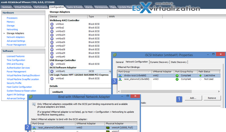Image resolution: width=226 pixels, height=132 pixels.
Task: Click the VMkernel Adapter header in Bind dialog
Action: [x=90, y=124]
